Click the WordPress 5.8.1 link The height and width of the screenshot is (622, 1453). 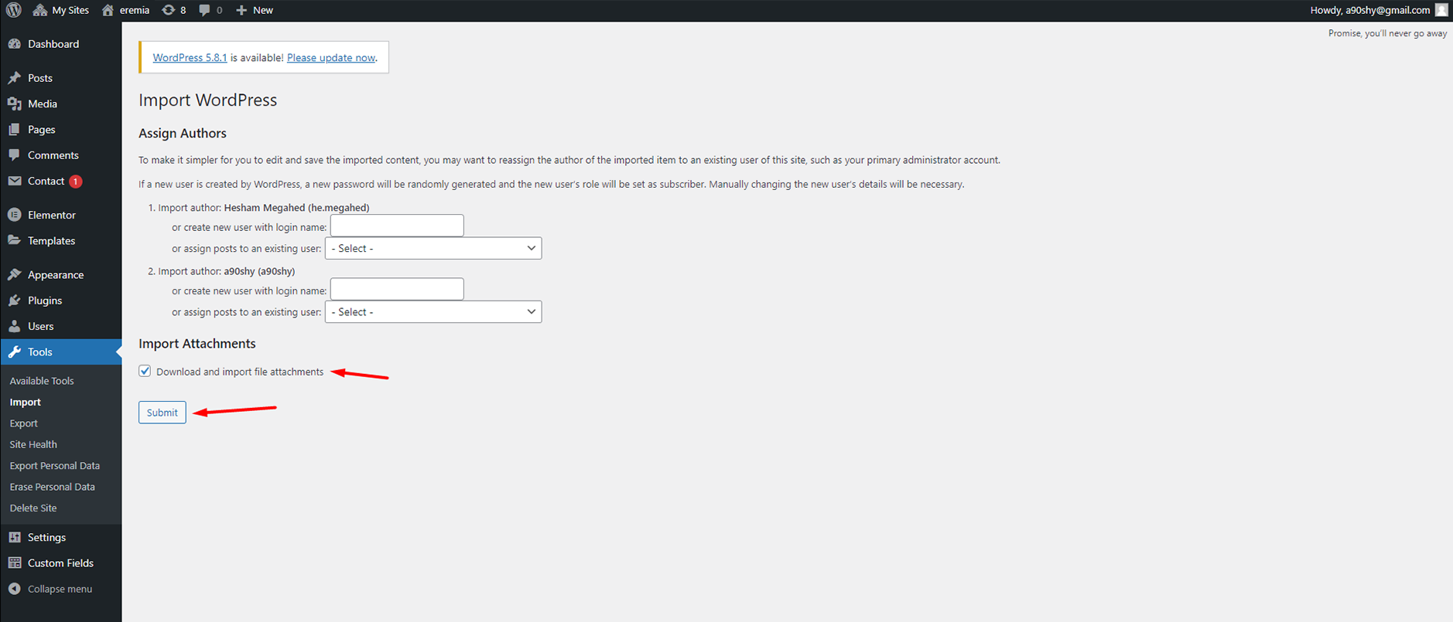[190, 58]
